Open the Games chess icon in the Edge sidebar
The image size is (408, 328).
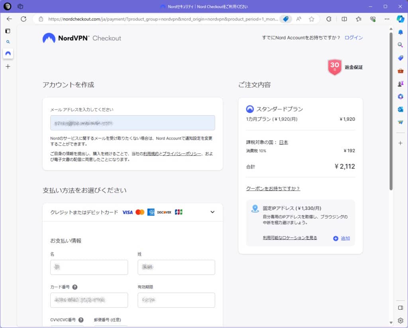point(400,83)
